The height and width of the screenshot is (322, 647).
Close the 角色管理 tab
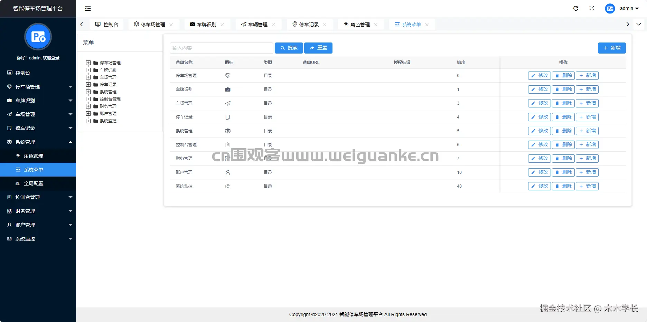[376, 25]
